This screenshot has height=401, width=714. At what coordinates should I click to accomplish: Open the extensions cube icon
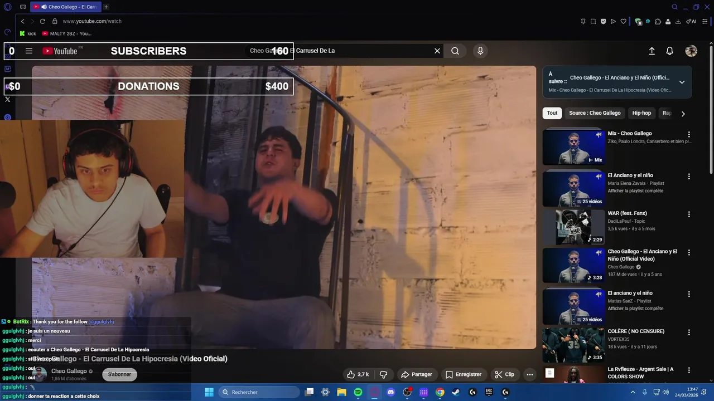658,21
